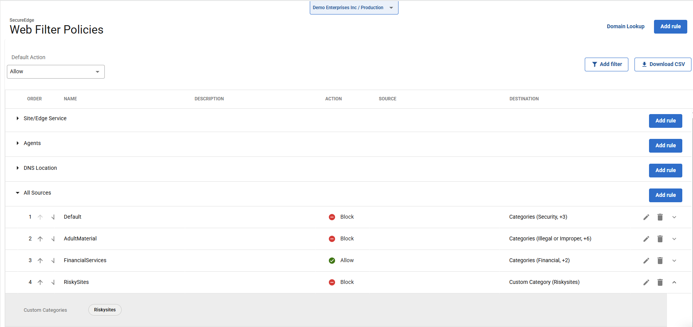Screen dimensions: 693x327
Task: Click the Add filter button
Action: (x=606, y=64)
